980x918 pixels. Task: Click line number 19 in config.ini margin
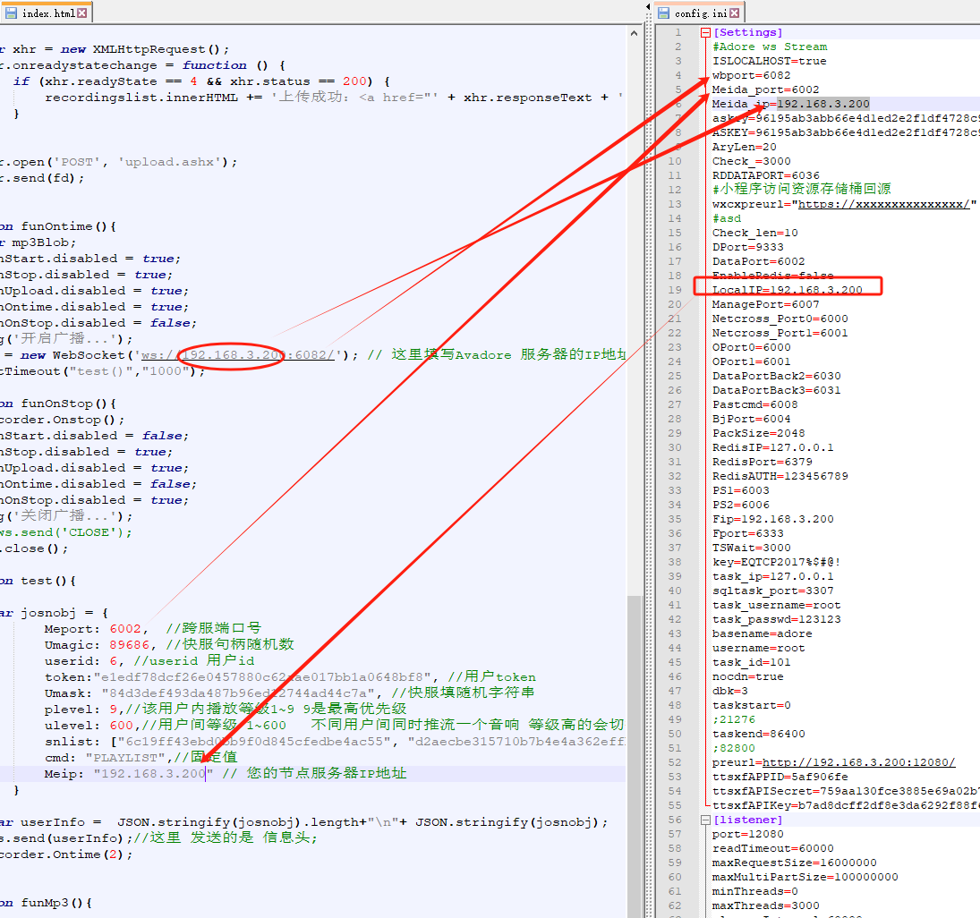(x=675, y=290)
